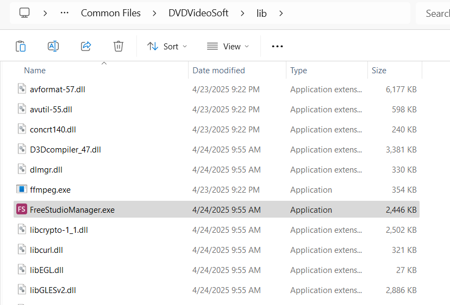This screenshot has width=450, height=305.
Task: Click the Delete trash icon
Action: (x=118, y=46)
